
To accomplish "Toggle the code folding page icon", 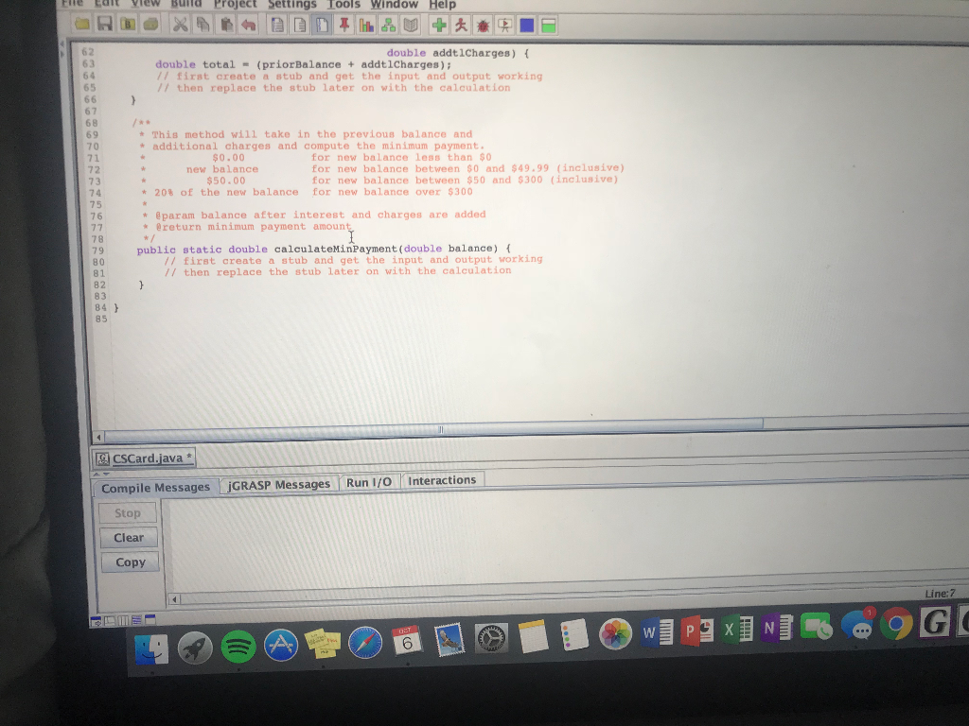I will click(x=322, y=26).
